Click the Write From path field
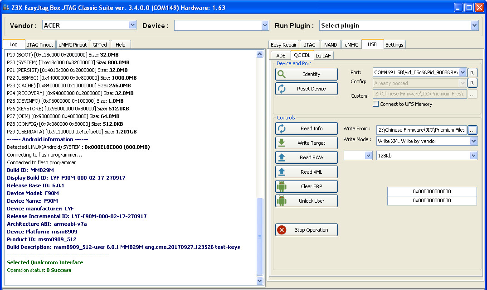The width and height of the screenshot is (487, 290). tap(421, 130)
